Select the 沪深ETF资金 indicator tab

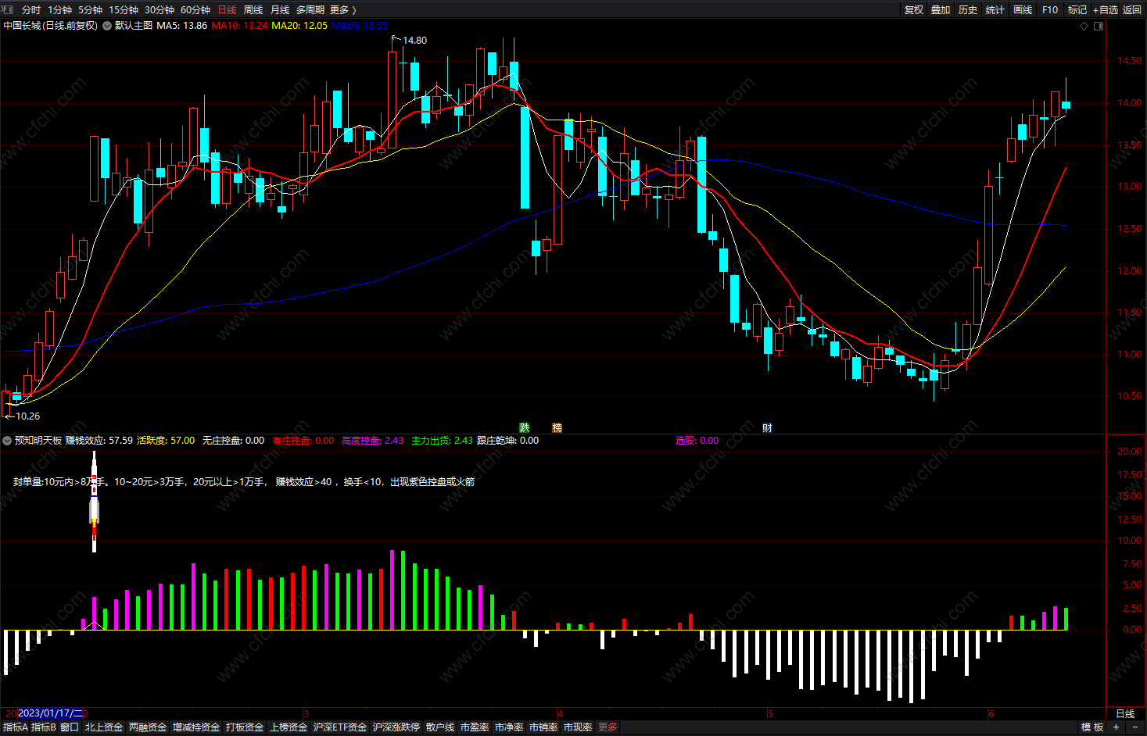(340, 727)
